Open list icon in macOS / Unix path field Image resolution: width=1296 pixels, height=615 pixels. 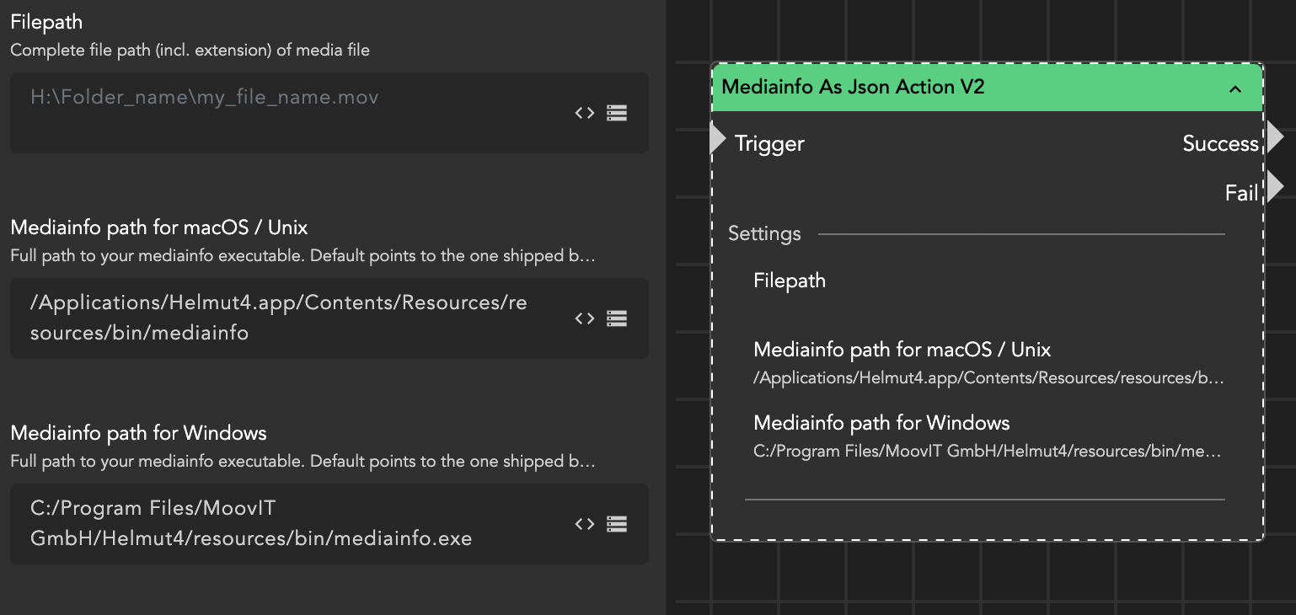[x=617, y=318]
